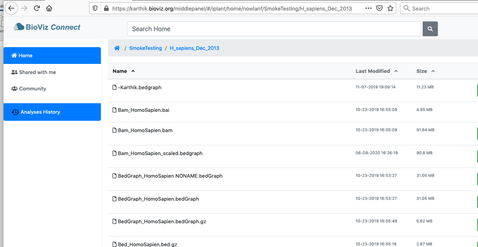This screenshot has height=247, width=478.
Task: Click the magnifier search button beside Search Home
Action: coord(430,29)
